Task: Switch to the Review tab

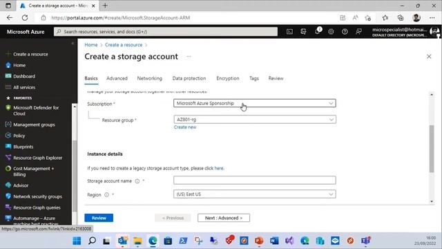Action: click(276, 78)
